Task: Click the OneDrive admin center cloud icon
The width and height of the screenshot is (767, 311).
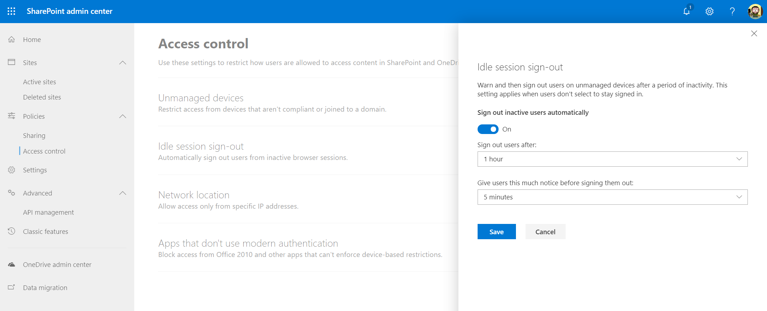Action: pyautogui.click(x=12, y=264)
